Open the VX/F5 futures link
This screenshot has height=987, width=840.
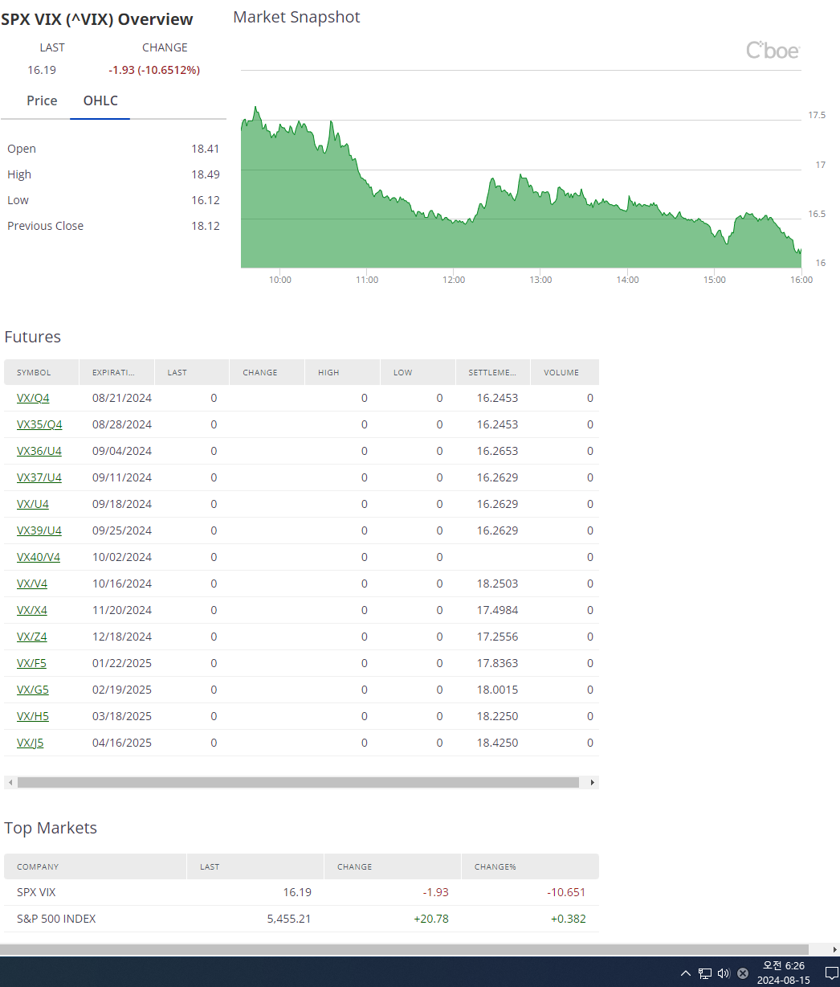(x=31, y=663)
